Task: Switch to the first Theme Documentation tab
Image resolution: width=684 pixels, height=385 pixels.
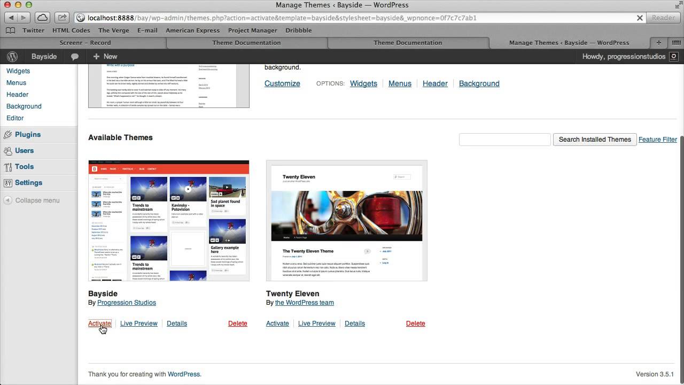Action: (246, 43)
